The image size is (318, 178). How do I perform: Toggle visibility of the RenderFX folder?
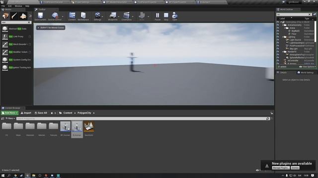278,51
